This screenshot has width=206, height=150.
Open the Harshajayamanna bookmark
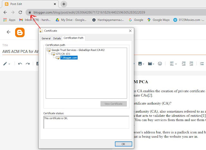tap(108, 20)
